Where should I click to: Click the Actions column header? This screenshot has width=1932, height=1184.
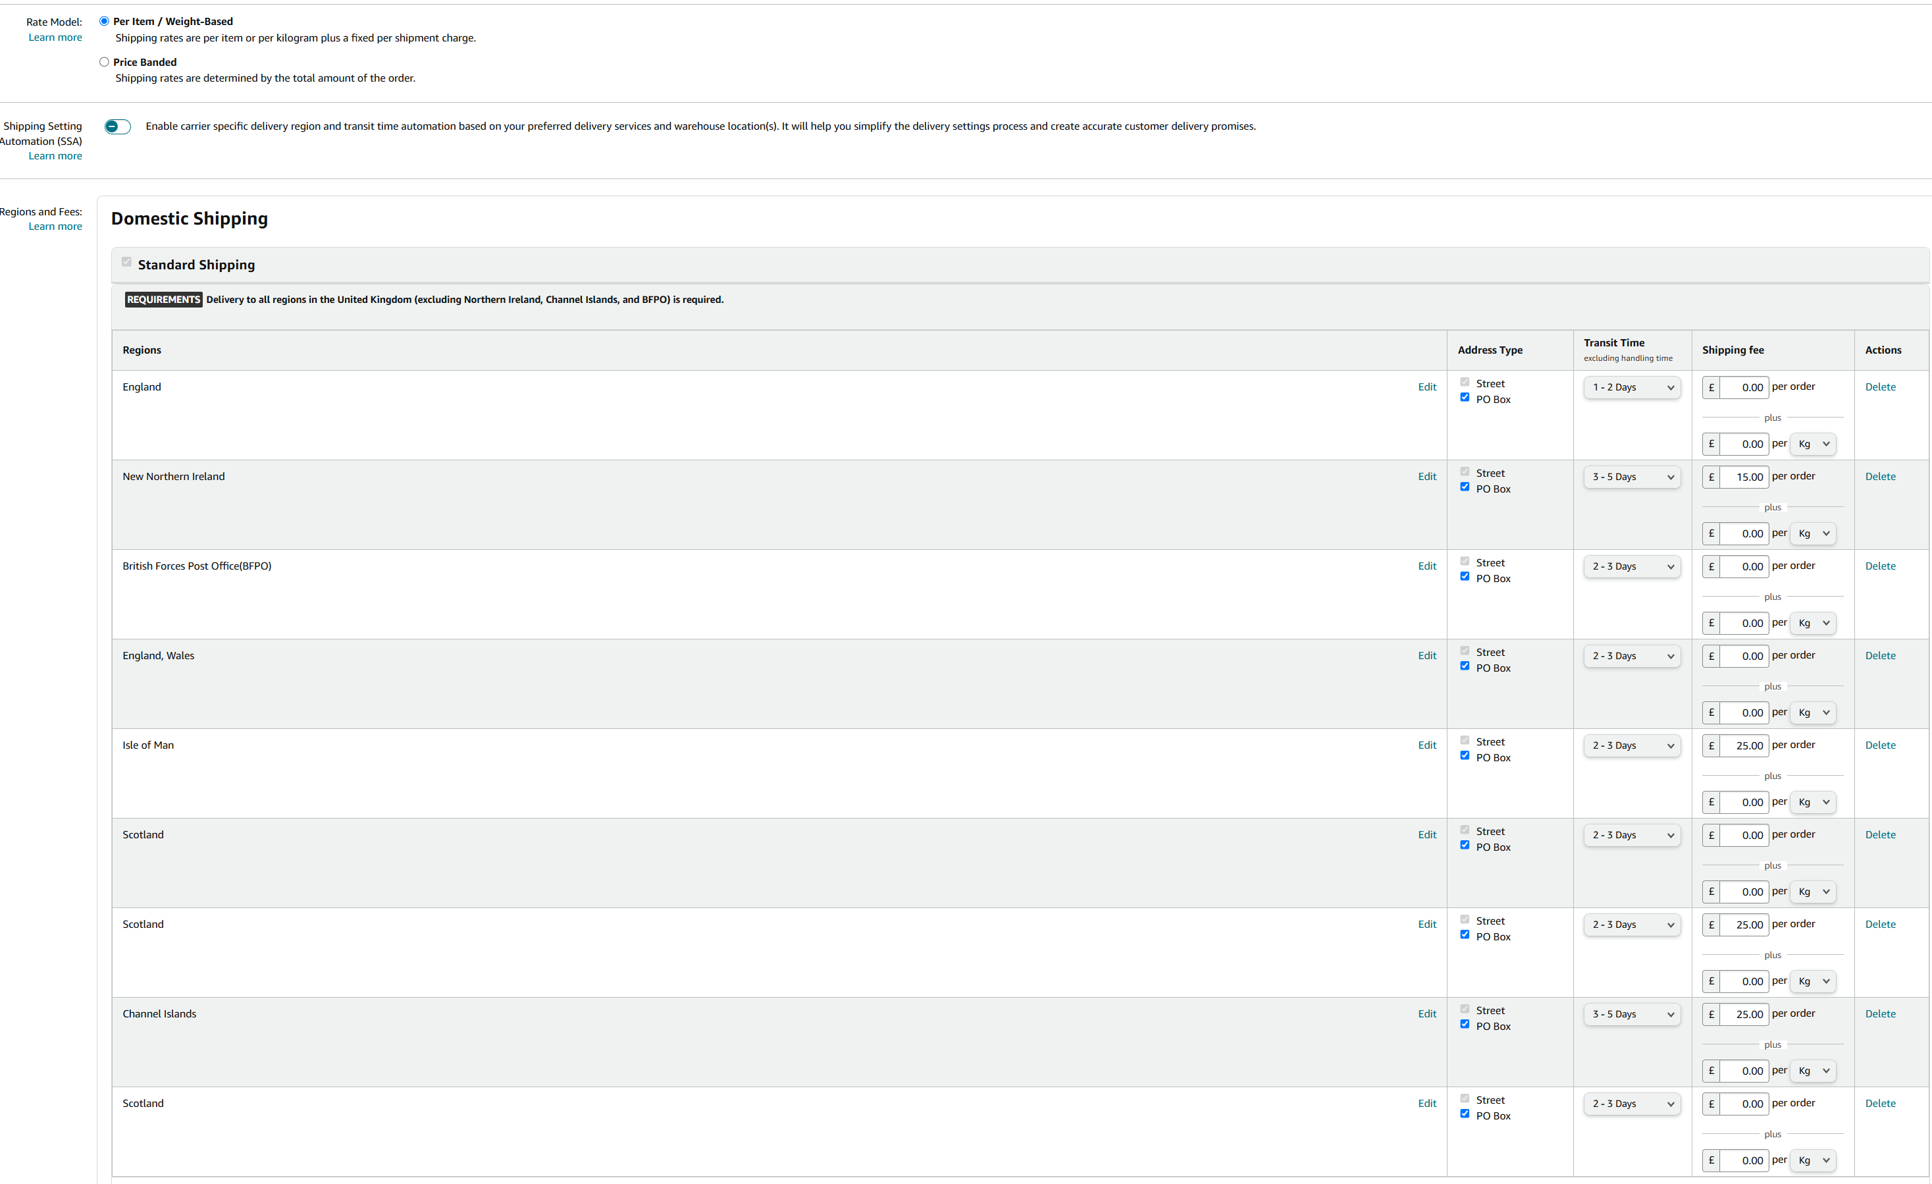[1883, 350]
